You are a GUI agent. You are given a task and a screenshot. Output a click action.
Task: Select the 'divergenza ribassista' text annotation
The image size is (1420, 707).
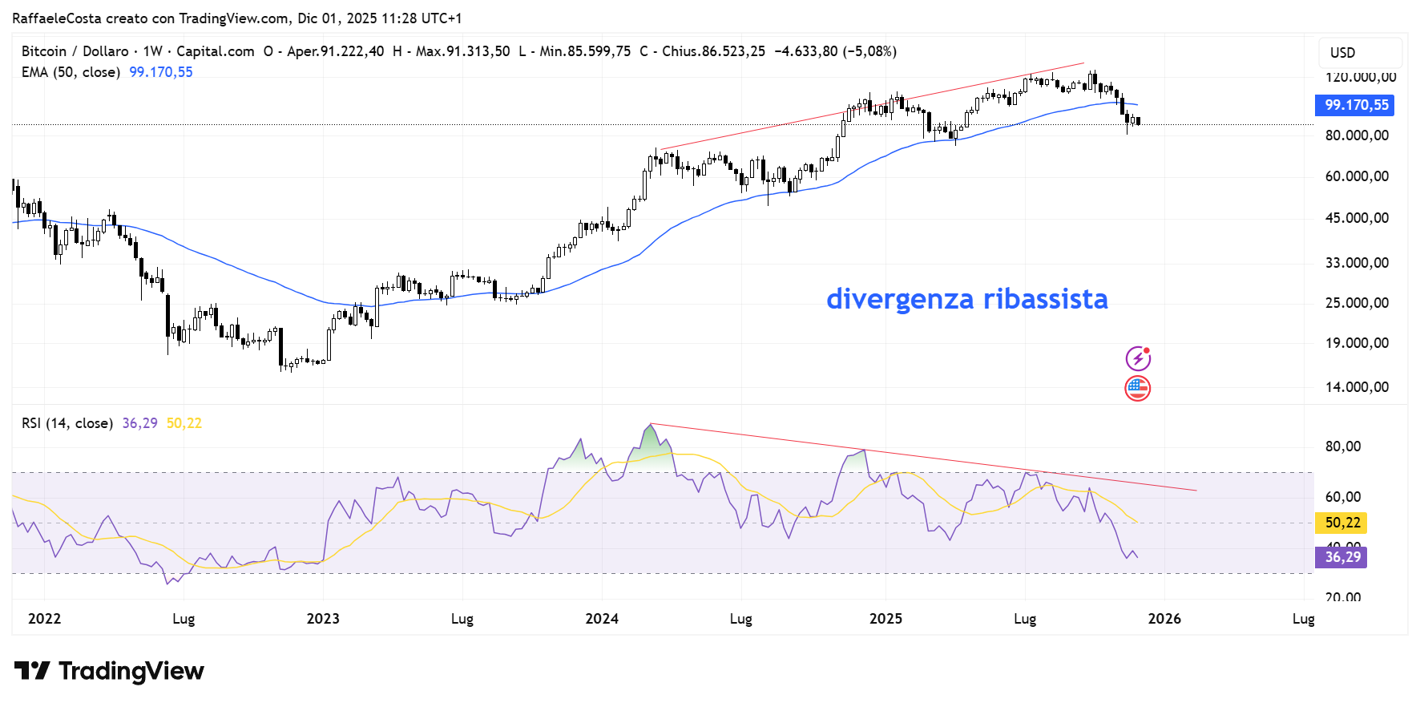click(x=966, y=299)
